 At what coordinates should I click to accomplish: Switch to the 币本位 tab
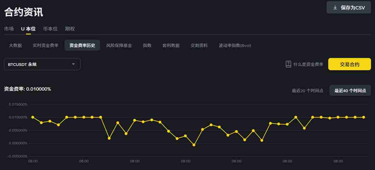pyautogui.click(x=50, y=29)
